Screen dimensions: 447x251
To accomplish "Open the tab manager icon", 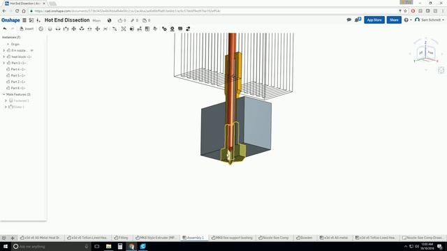I will click(x=3, y=238).
